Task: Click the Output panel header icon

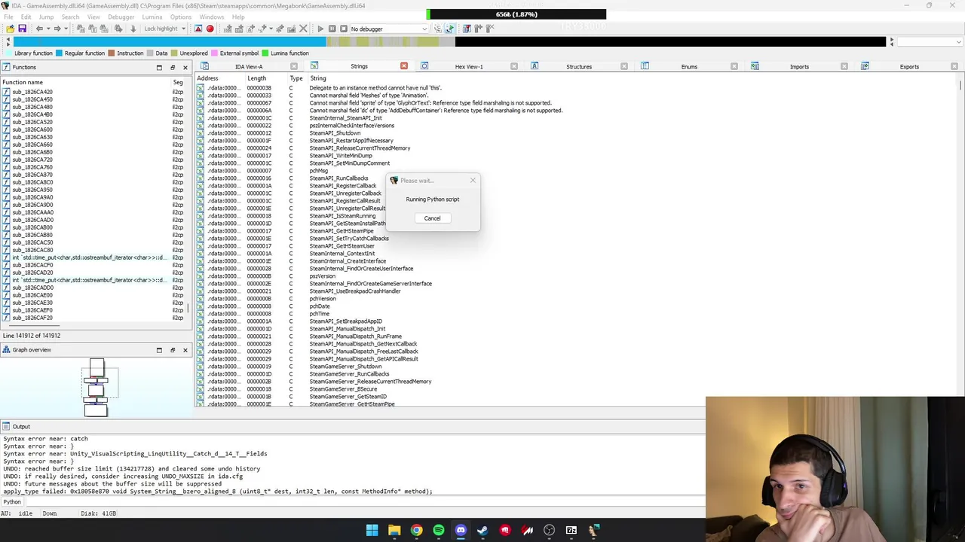Action: [x=6, y=426]
